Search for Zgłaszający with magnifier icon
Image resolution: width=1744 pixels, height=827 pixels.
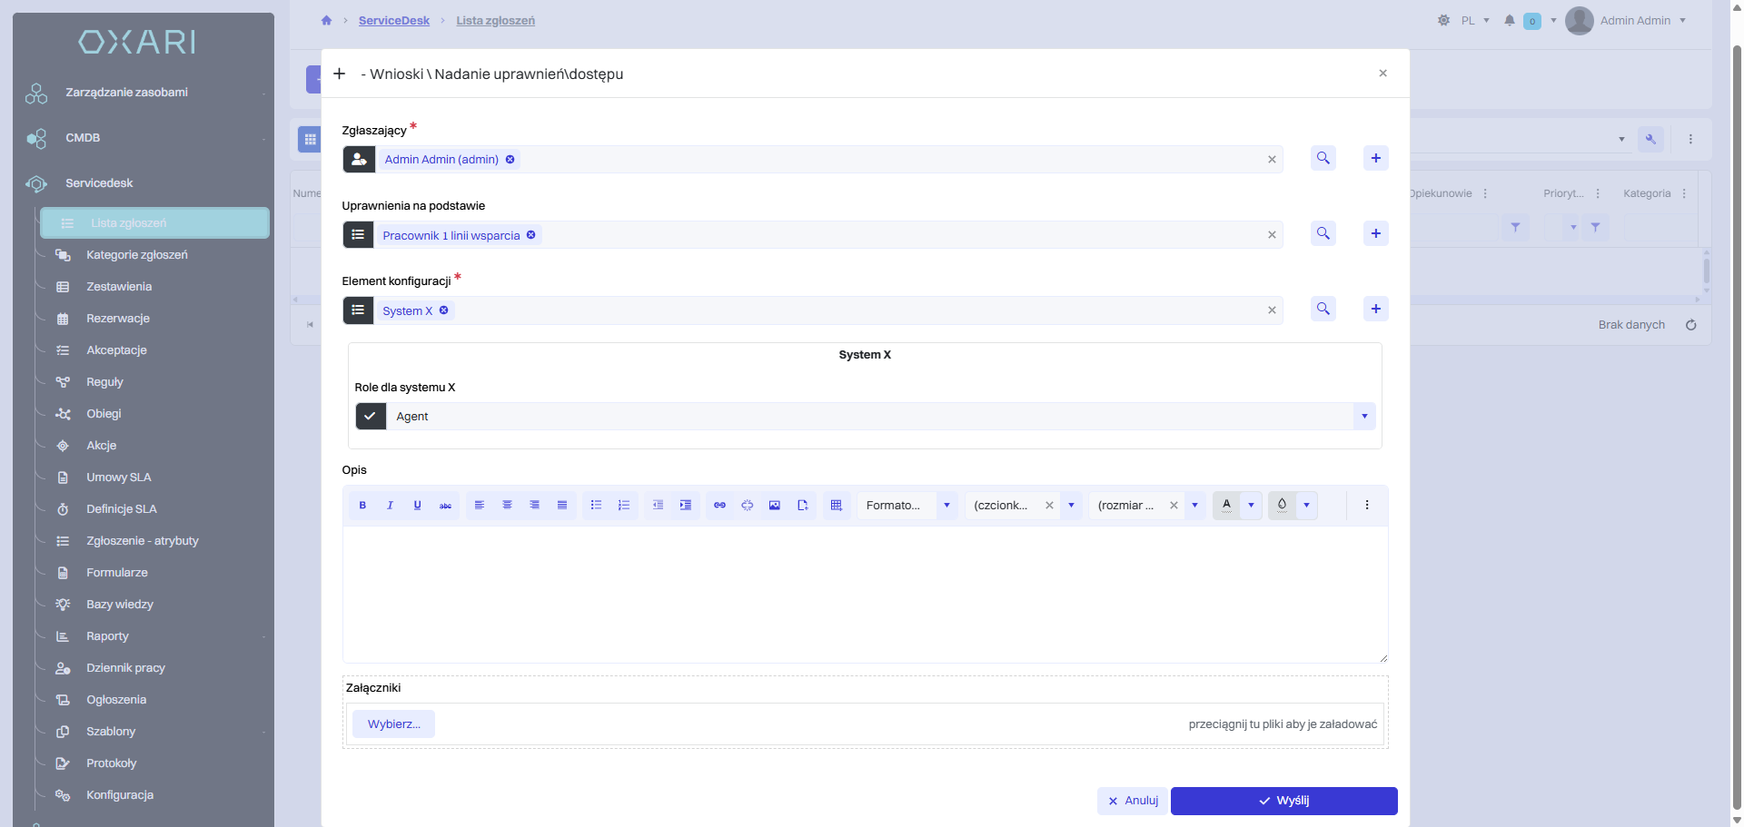pyautogui.click(x=1323, y=158)
